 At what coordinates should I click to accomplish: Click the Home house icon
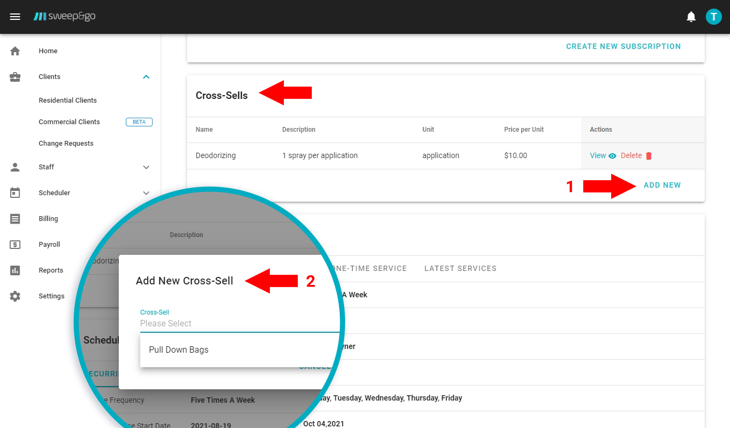[x=15, y=51]
